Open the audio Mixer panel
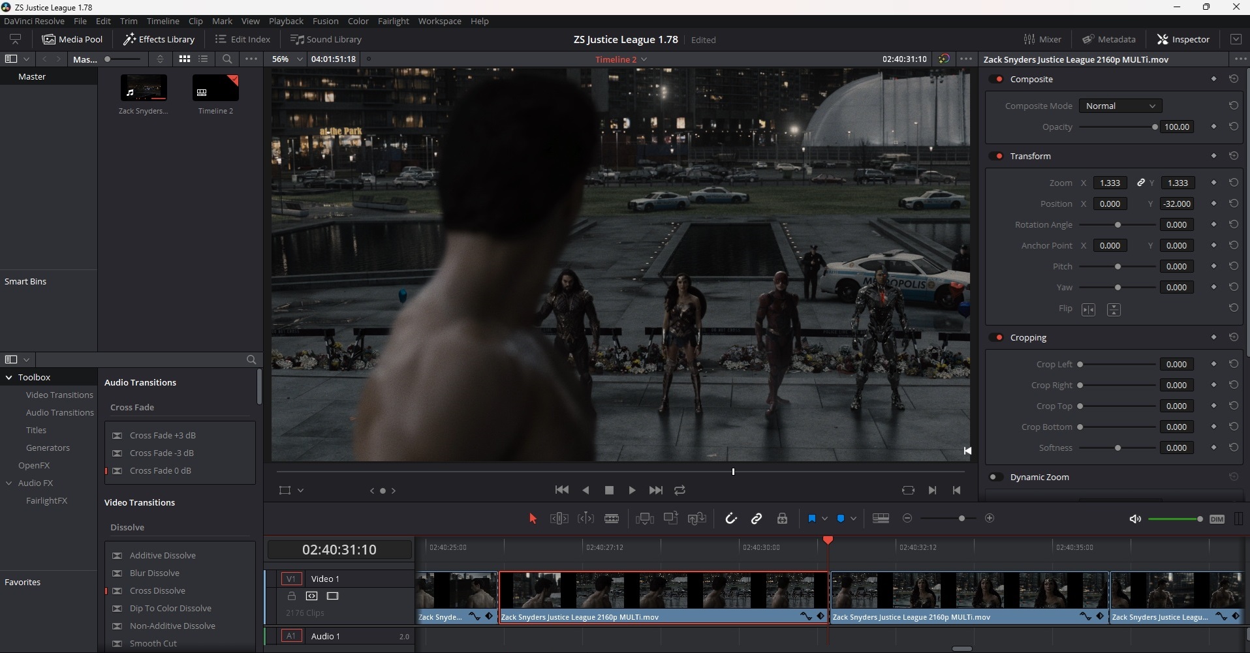Screen dimensions: 1250x653 click(1042, 39)
